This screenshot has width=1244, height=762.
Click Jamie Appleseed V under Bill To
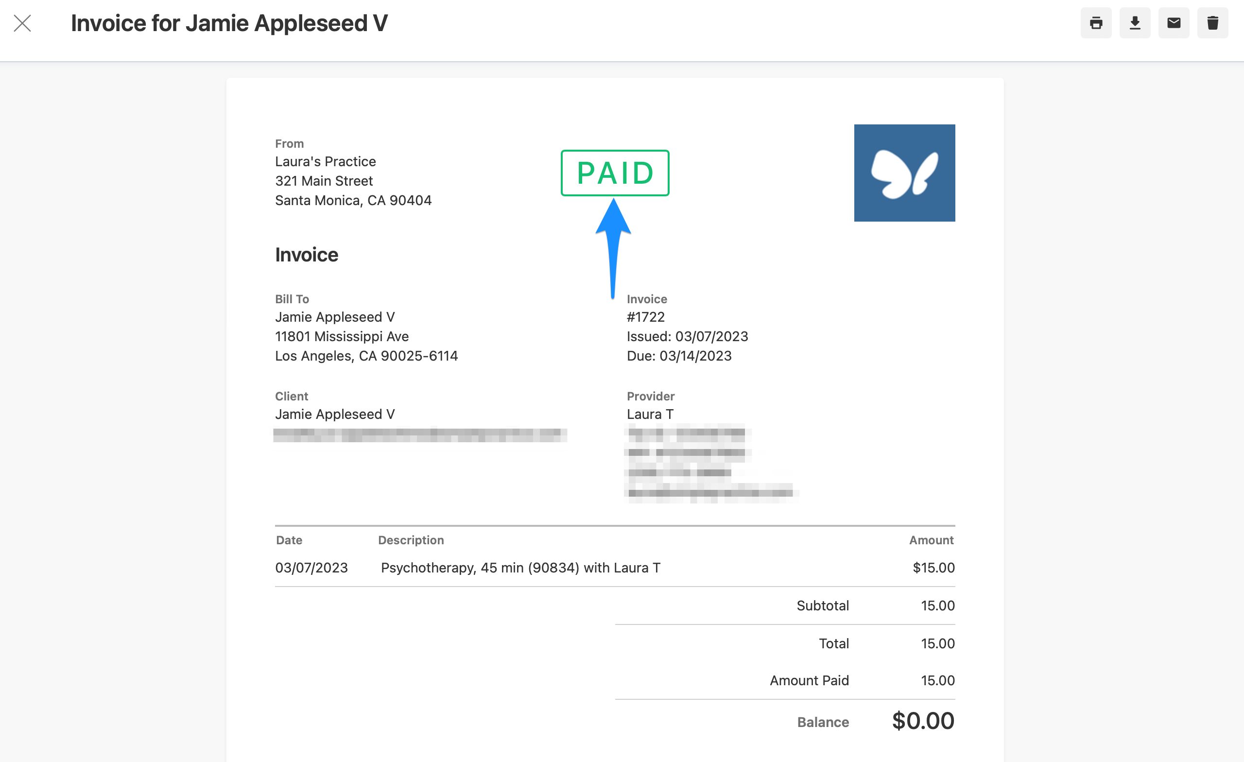335,317
